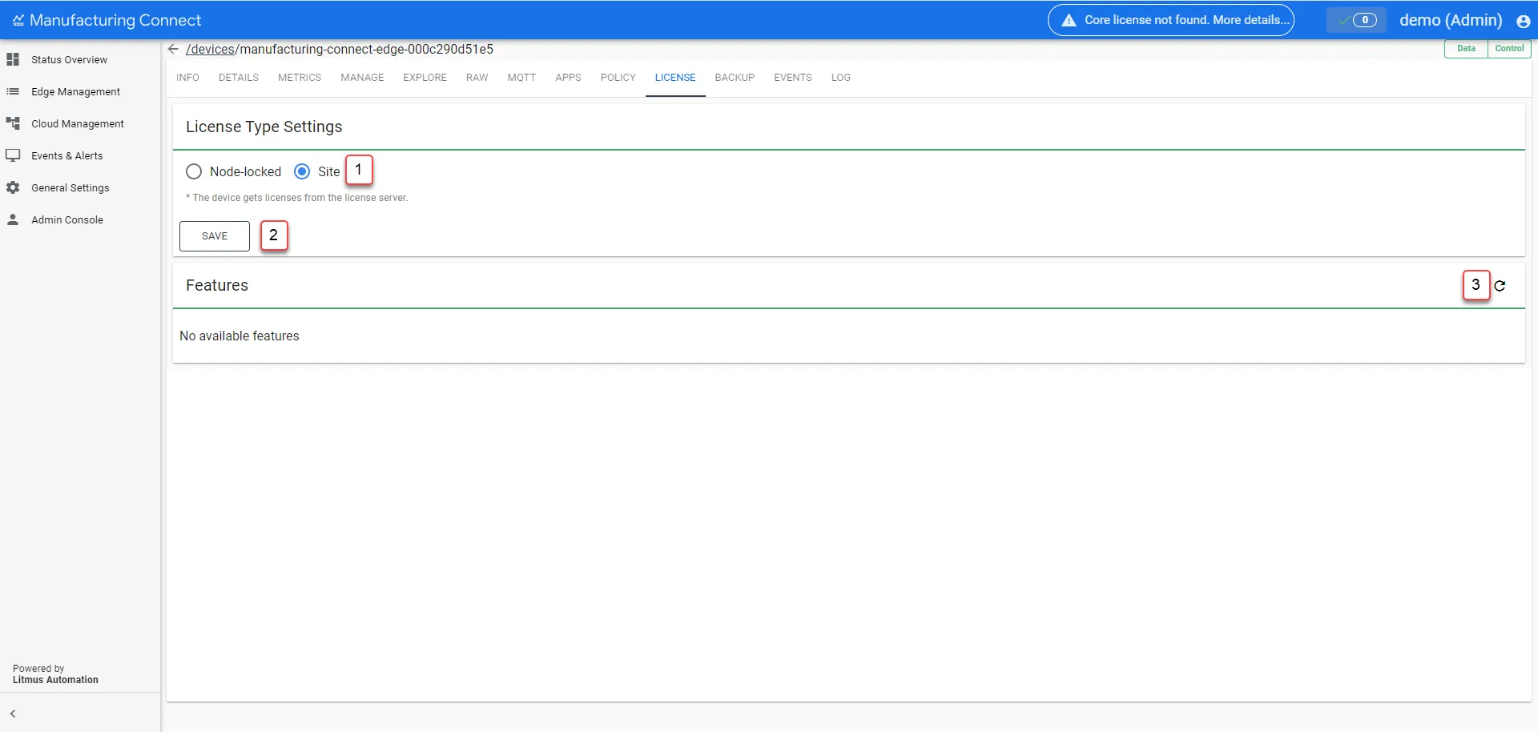This screenshot has width=1538, height=732.
Task: Click the back arrow beside devices path
Action: click(x=173, y=49)
